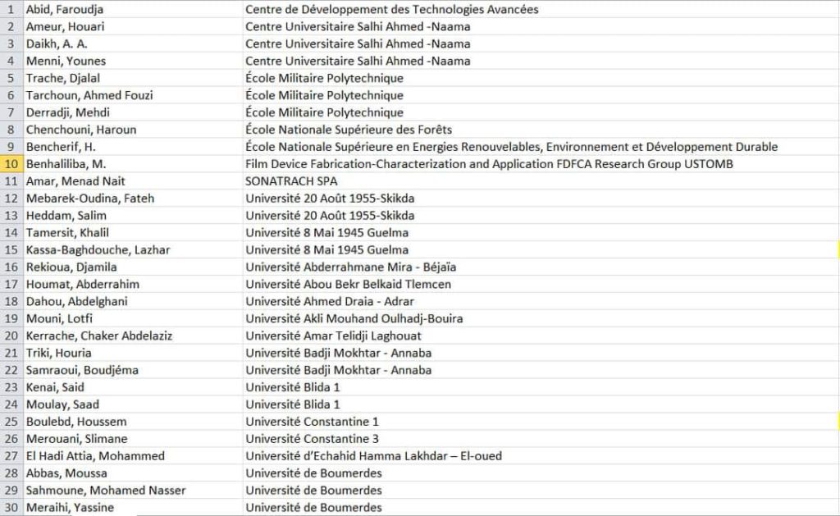This screenshot has width=840, height=516.
Task: Select row header number 10
Action: (11, 164)
